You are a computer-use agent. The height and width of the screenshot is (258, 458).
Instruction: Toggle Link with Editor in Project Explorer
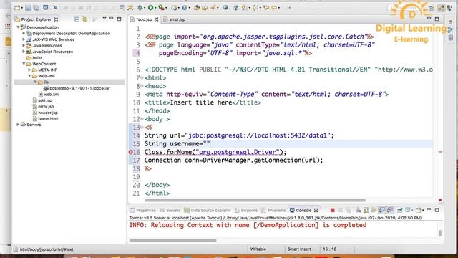[x=84, y=19]
